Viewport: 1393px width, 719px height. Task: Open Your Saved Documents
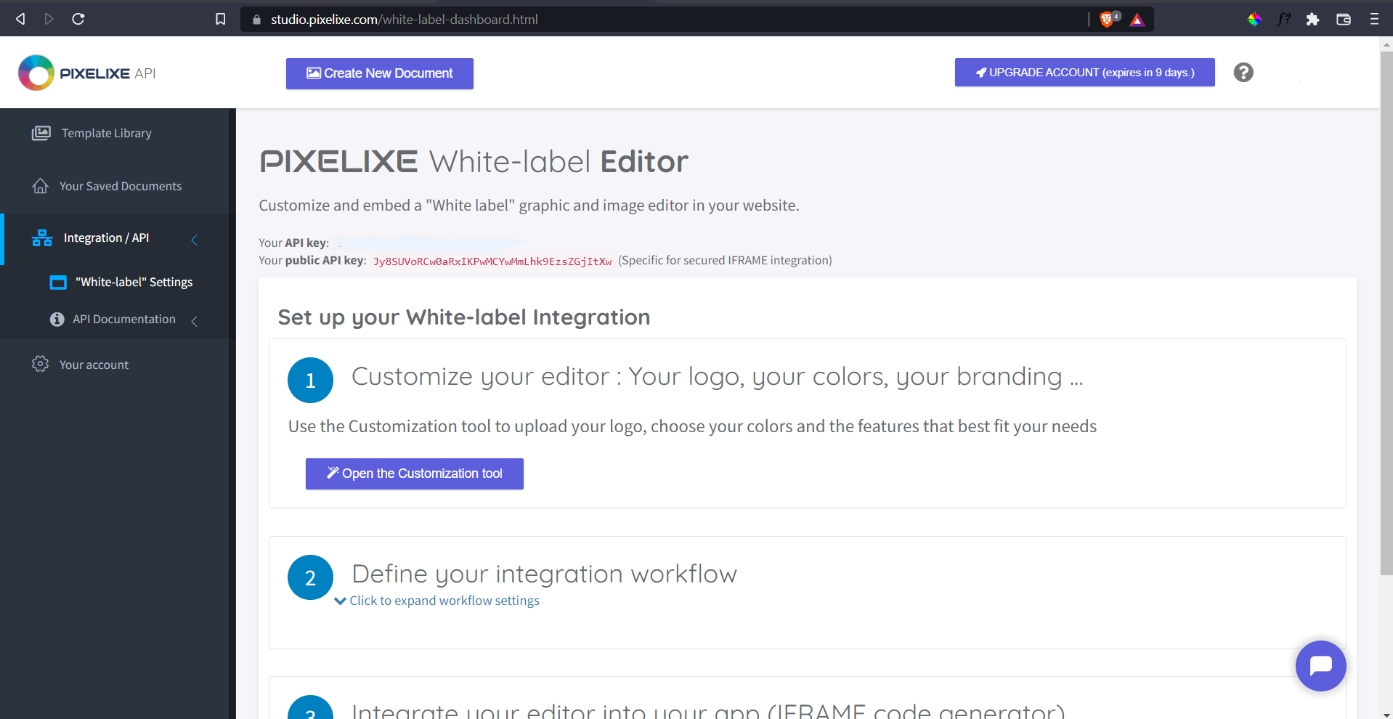point(121,186)
